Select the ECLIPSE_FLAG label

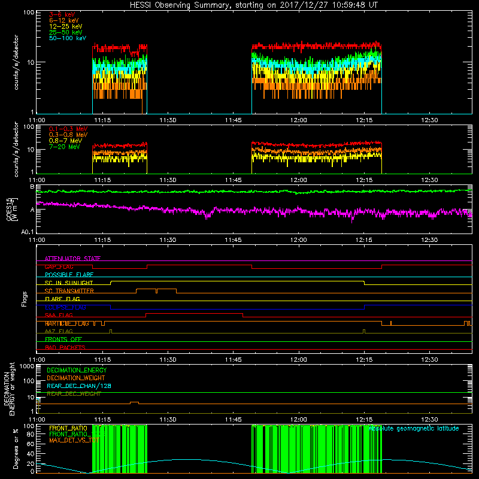pos(65,307)
